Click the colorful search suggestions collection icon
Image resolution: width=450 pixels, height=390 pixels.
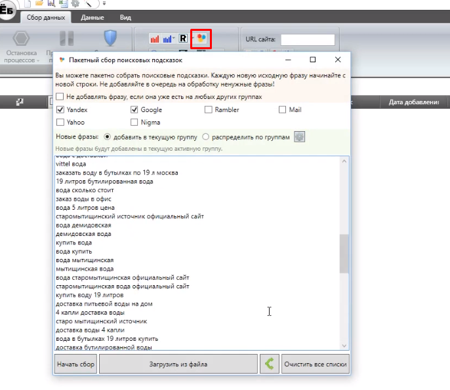(201, 38)
